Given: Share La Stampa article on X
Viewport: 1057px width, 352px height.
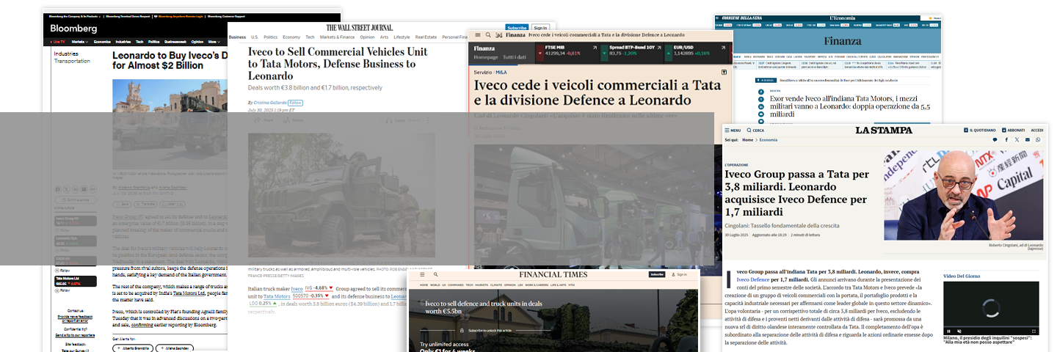Looking at the screenshot, I should [x=1017, y=139].
